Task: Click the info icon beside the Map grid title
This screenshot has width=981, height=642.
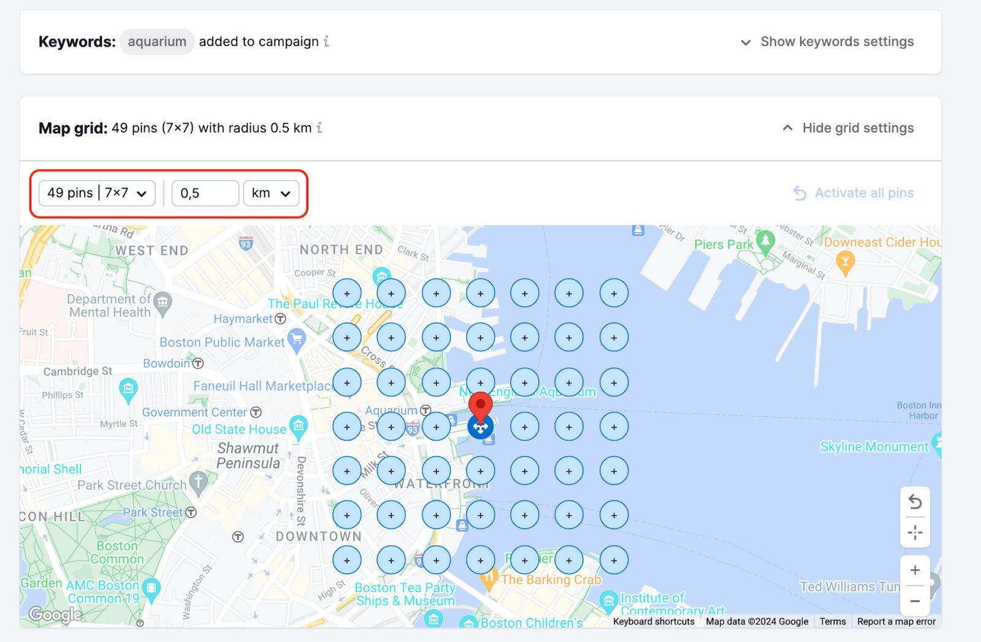Action: (x=319, y=129)
